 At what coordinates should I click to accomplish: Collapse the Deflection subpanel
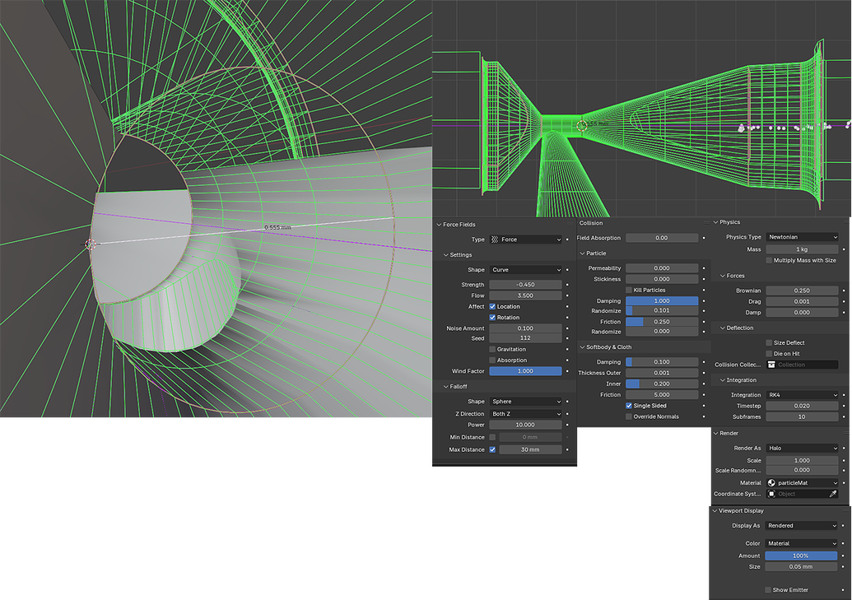click(723, 328)
